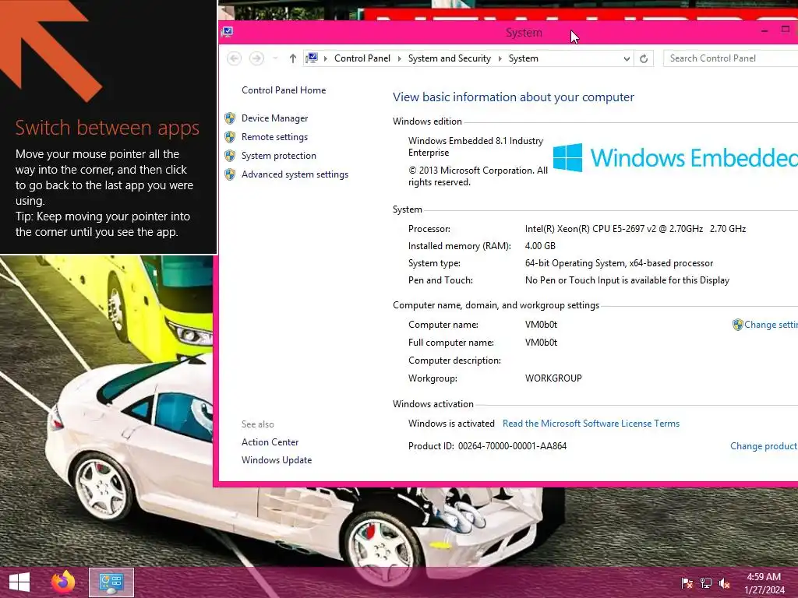Open the clock showing 4:59 AM
This screenshot has width=798, height=598.
764,583
